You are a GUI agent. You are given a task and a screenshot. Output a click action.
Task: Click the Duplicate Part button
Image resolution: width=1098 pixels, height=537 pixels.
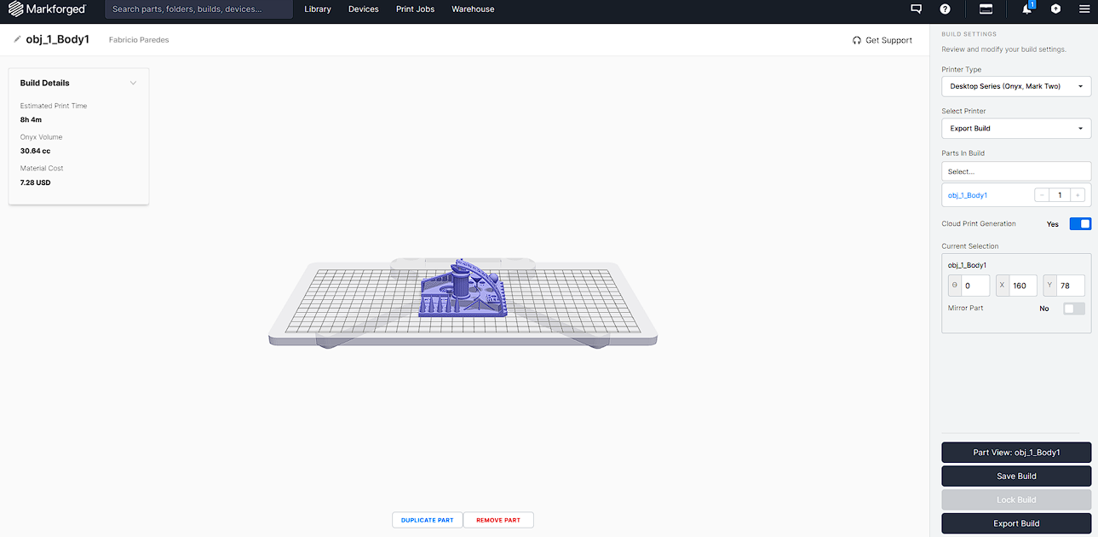click(427, 520)
